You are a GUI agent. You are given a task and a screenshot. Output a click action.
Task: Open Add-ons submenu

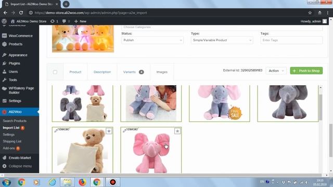(9, 148)
